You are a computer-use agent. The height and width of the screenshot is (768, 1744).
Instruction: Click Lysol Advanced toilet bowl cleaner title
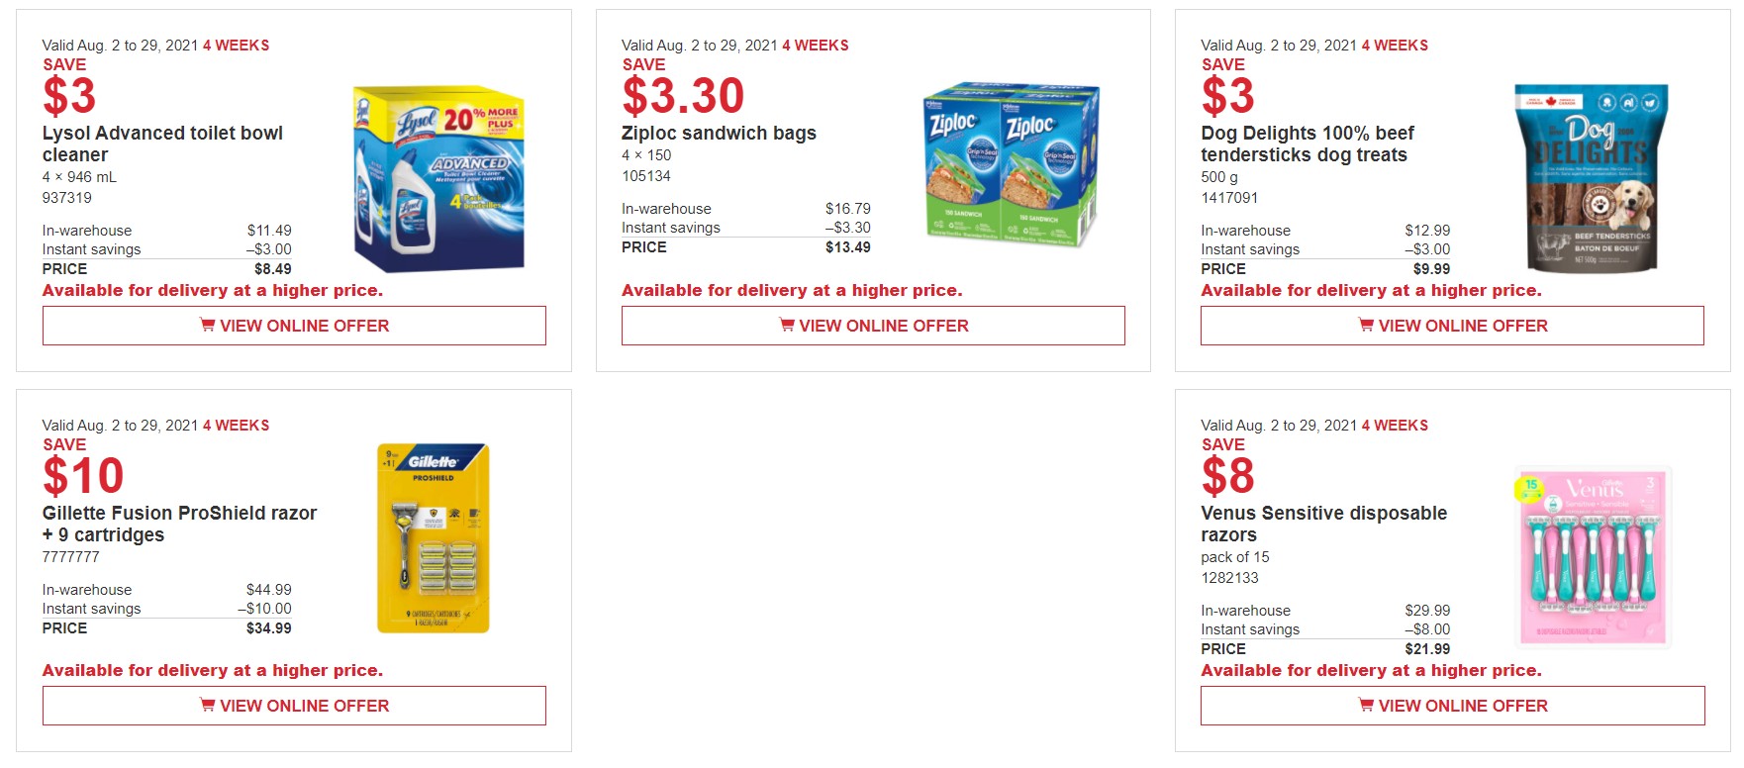pos(162,144)
